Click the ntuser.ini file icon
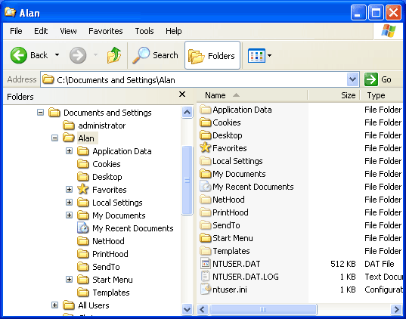 tap(206, 290)
